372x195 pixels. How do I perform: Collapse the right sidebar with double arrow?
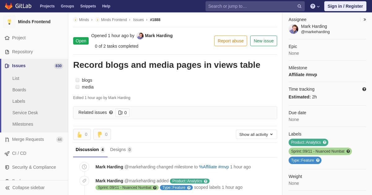365,19
